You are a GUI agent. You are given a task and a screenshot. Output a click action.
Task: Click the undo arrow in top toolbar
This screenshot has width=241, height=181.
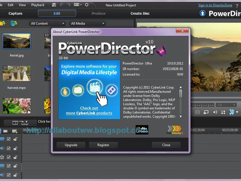pyautogui.click(x=61, y=5)
